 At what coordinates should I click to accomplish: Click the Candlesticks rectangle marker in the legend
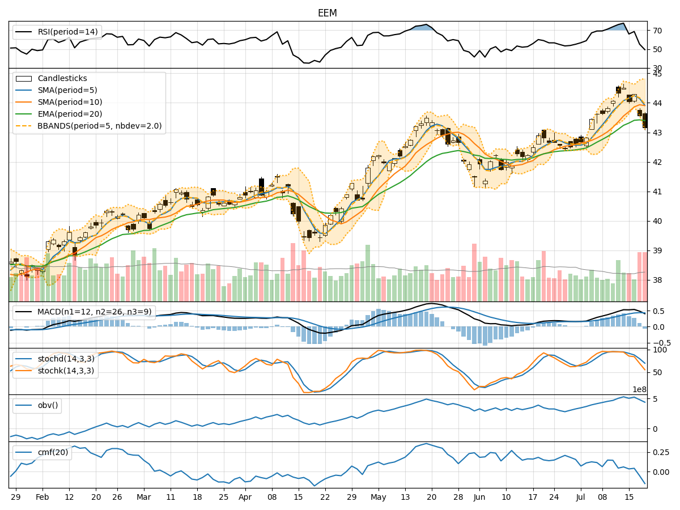pos(24,79)
